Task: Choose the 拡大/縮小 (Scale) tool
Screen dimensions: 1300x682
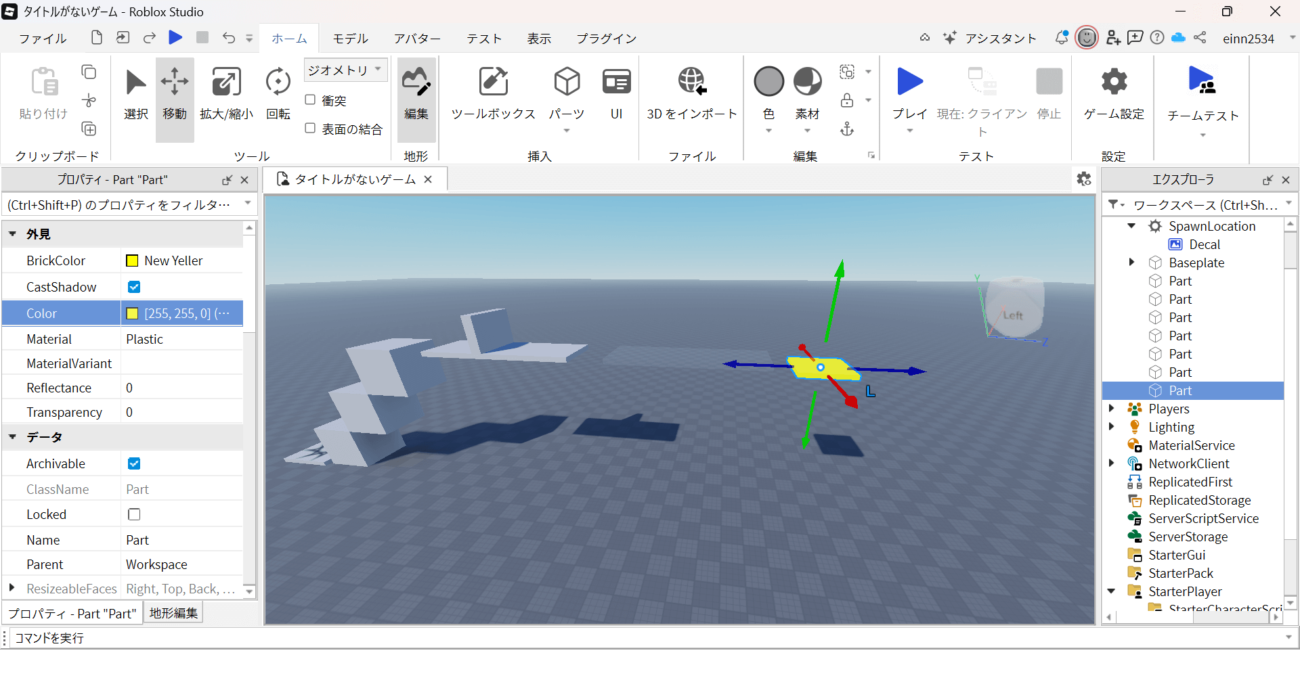Action: pos(226,95)
